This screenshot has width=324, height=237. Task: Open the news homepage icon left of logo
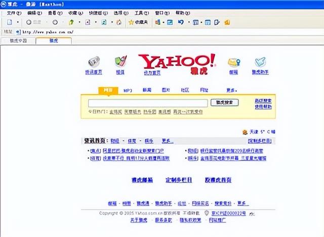click(x=94, y=62)
